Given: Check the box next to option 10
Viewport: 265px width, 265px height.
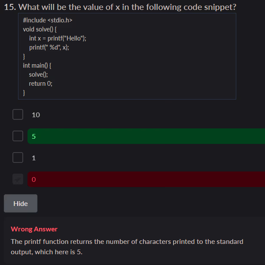Looking at the screenshot, I should tap(18, 115).
